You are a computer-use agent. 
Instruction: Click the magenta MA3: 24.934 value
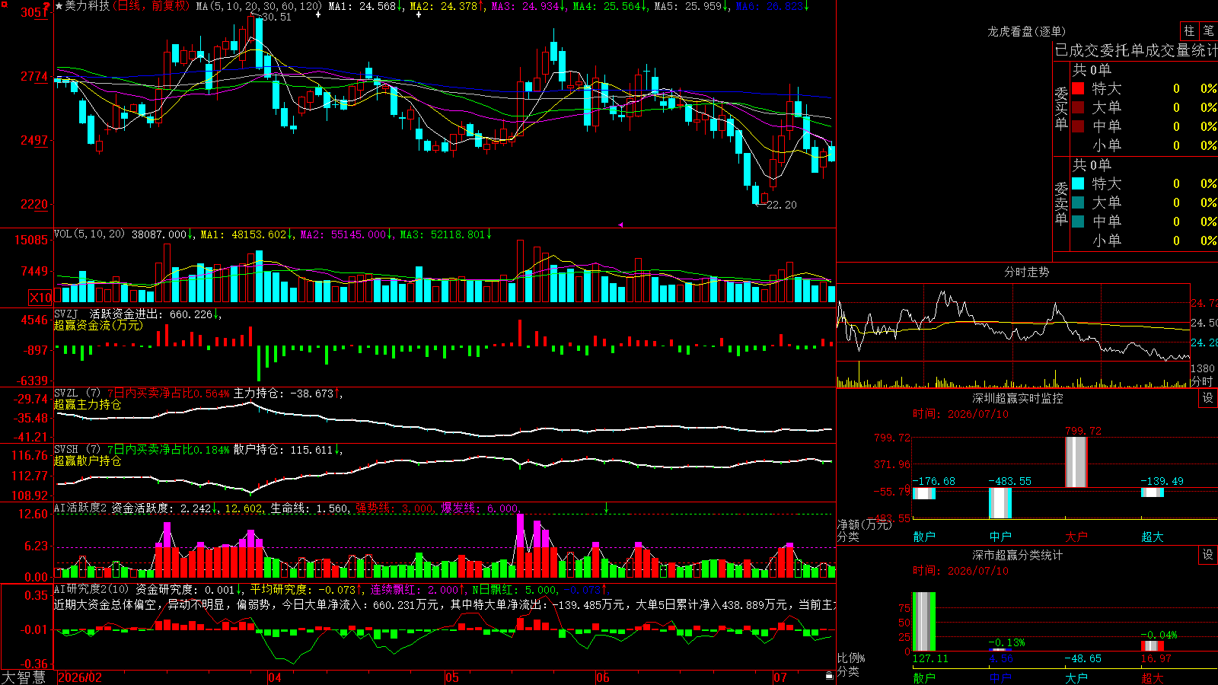(528, 6)
